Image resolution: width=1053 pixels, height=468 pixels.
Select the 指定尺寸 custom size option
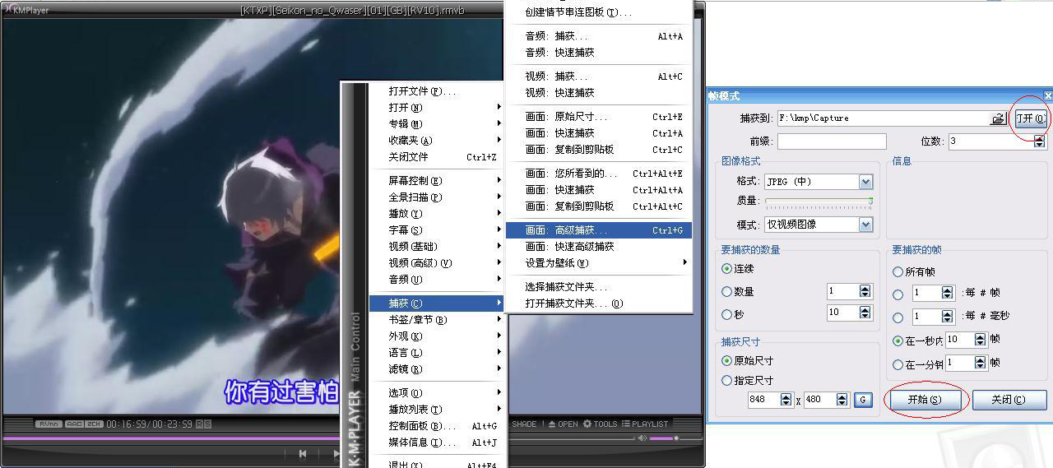[x=726, y=381]
